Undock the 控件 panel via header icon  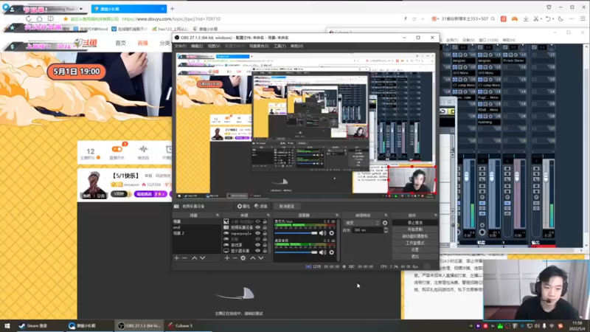(x=436, y=215)
